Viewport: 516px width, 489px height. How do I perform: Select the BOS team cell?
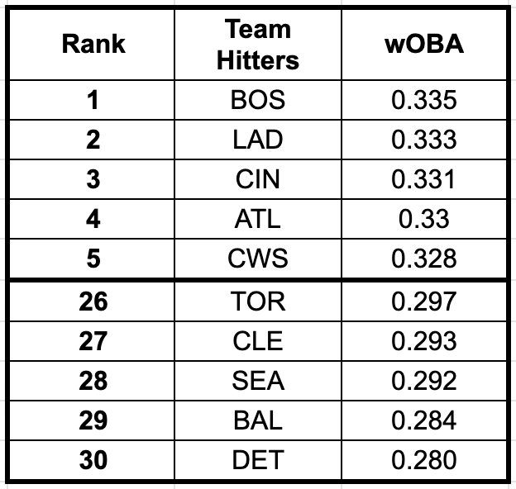[258, 101]
